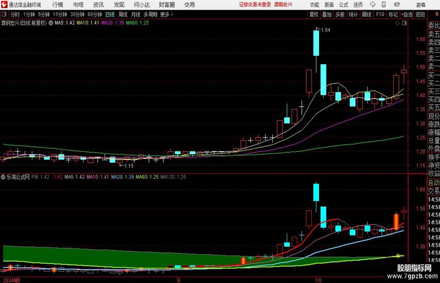Open the 市场 menu
This screenshot has width=440, height=283.
(78, 5)
